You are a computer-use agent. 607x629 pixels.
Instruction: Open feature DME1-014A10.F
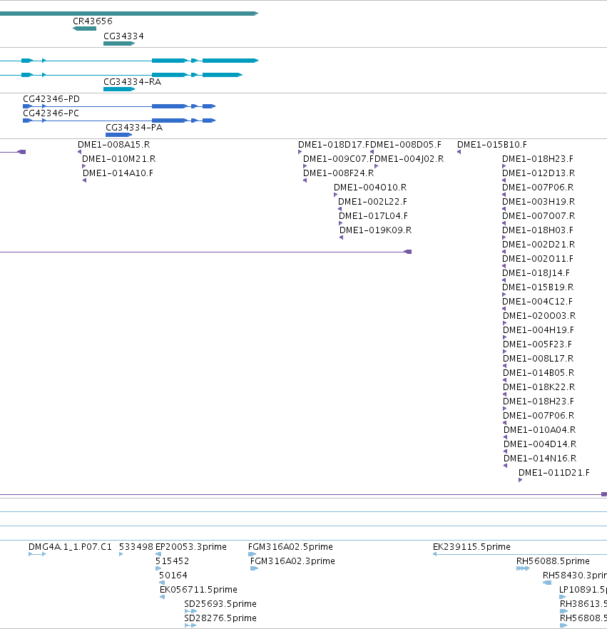tap(118, 173)
